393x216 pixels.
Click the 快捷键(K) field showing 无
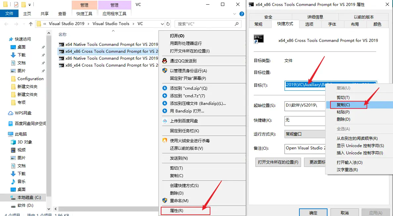point(305,120)
